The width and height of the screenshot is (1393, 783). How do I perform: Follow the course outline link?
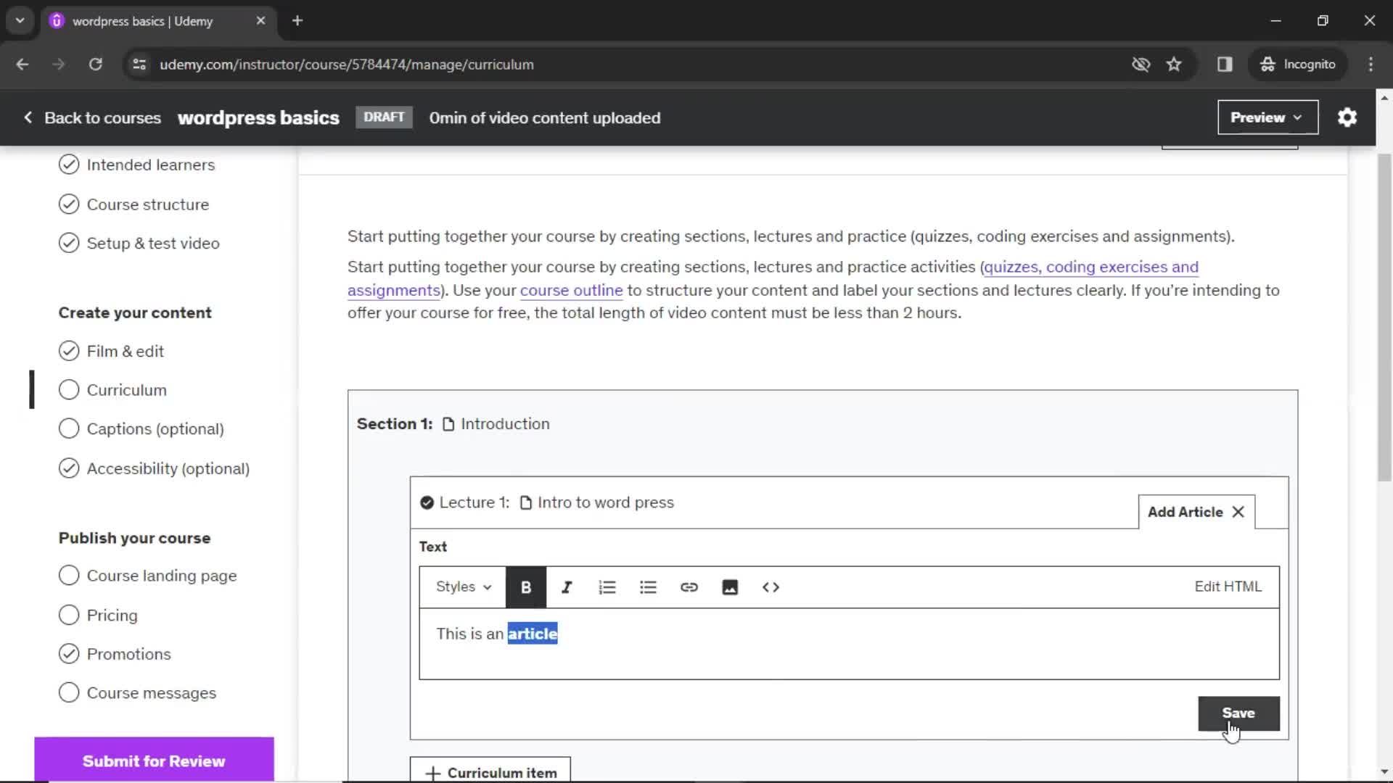571,290
